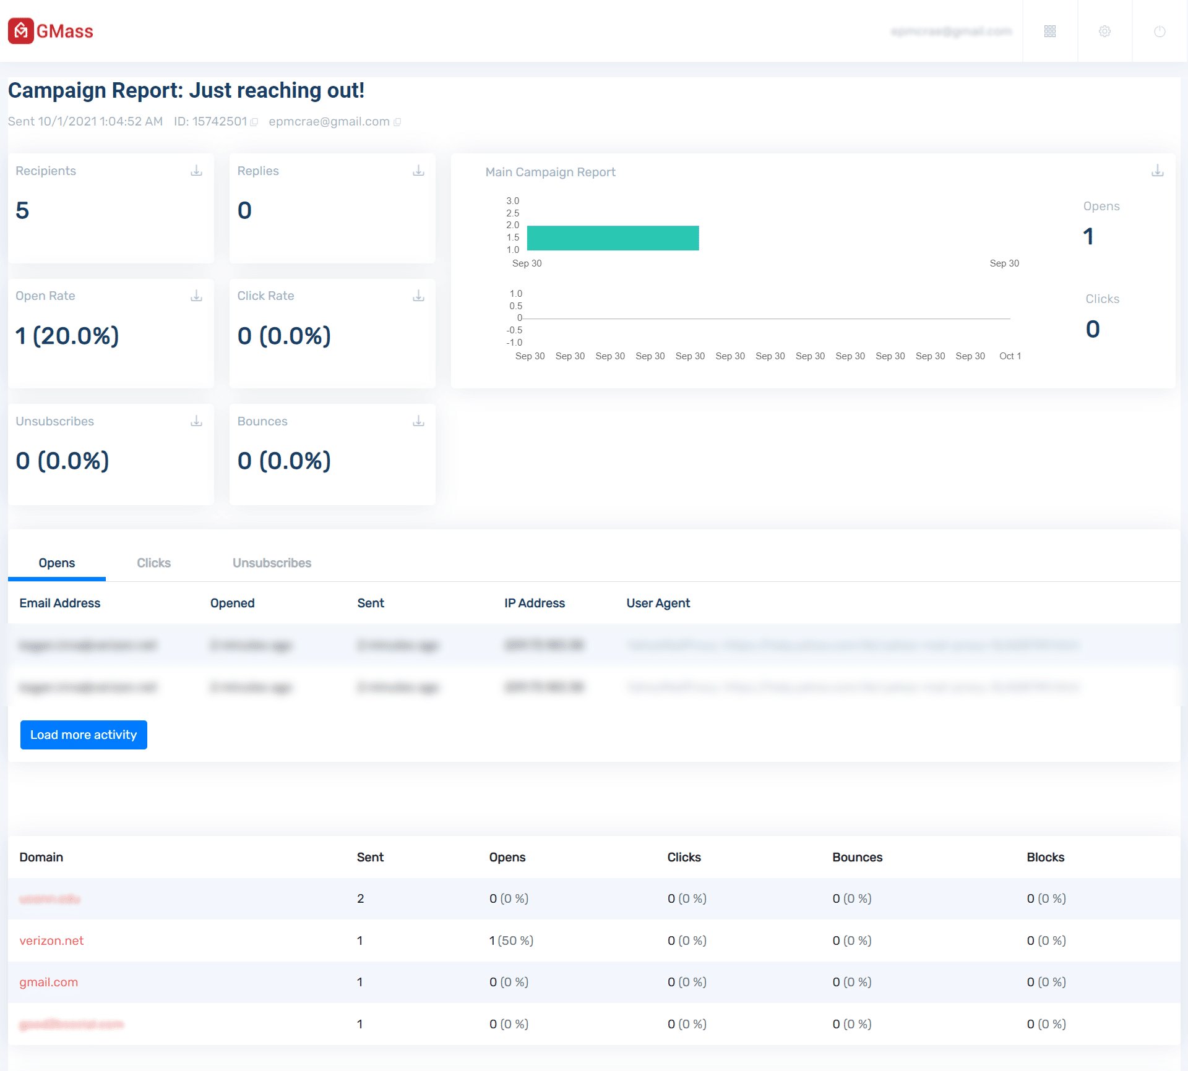This screenshot has height=1071, width=1188.
Task: Click the '1 (50 %)' opens value for verizon.net
Action: (x=511, y=941)
